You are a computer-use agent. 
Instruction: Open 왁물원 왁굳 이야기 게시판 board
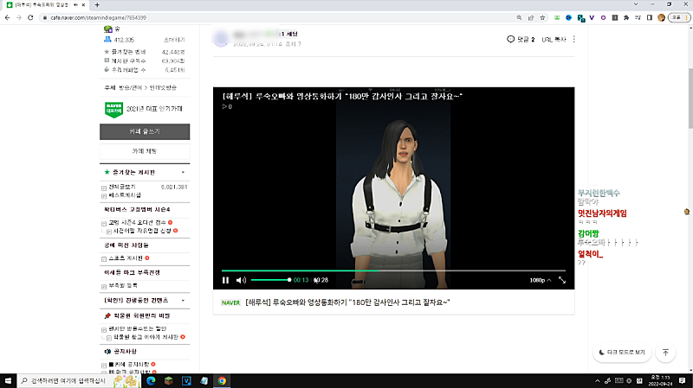click(x=146, y=337)
